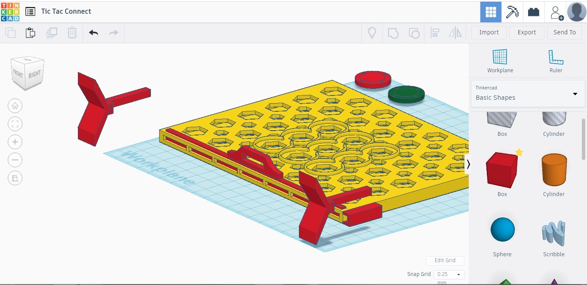Select the striped hole Cylinder shape
Screen dimensions: 587x285
tap(554, 118)
